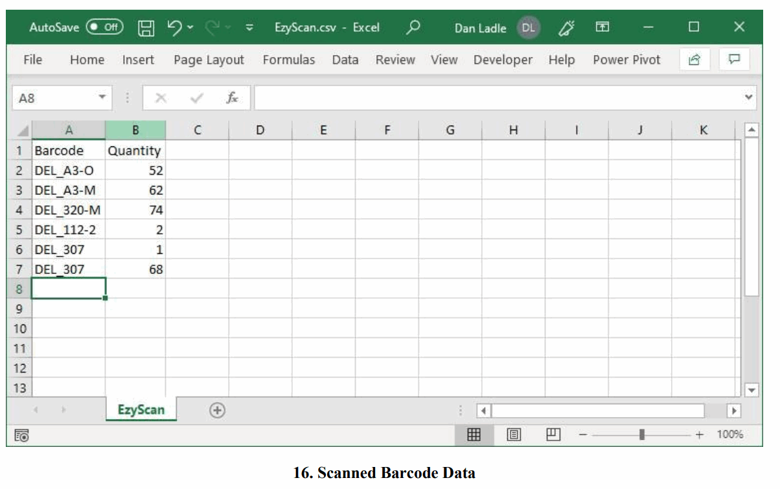Click the Dan Ladle account avatar
The image size is (780, 489).
[x=528, y=27]
